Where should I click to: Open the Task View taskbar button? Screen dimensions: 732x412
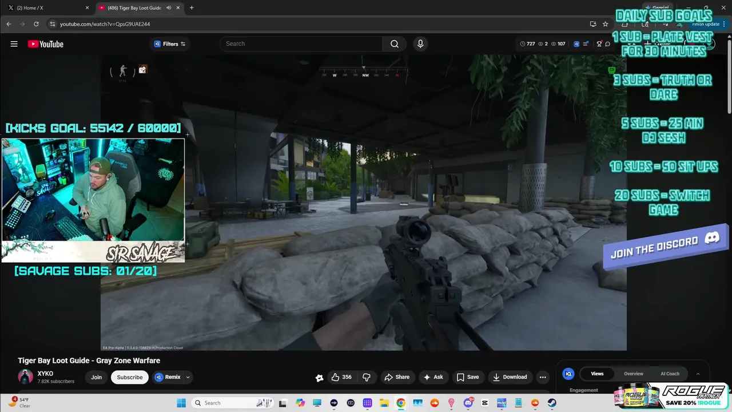(283, 403)
